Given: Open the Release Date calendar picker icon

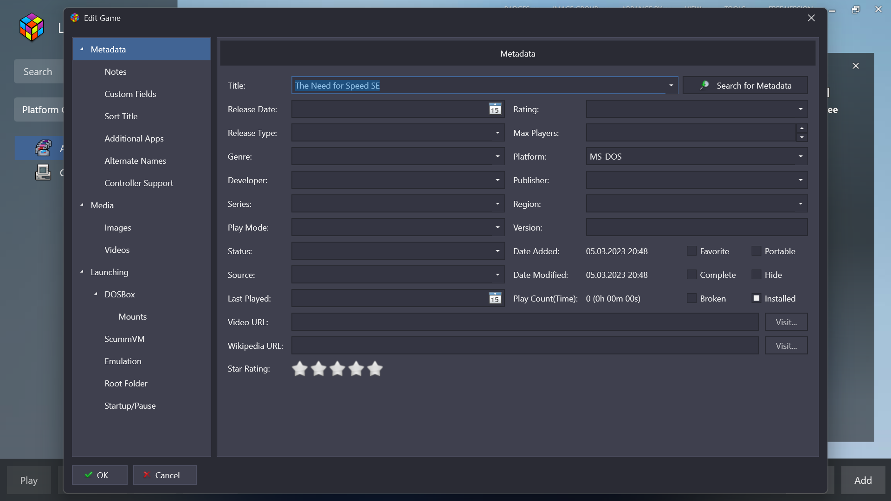Looking at the screenshot, I should click(495, 109).
